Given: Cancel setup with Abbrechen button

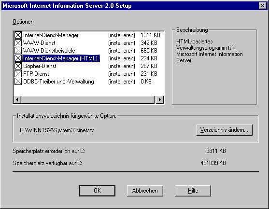Looking at the screenshot, I should click(145, 191).
